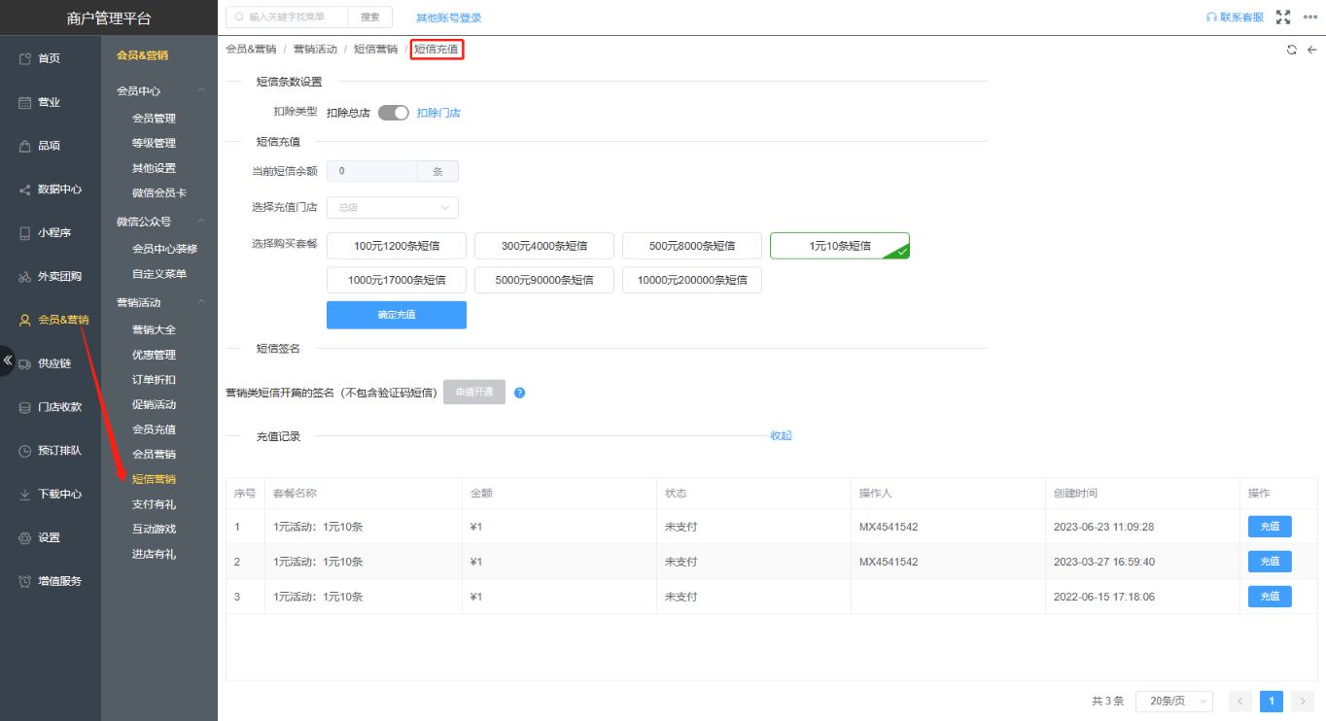Click the 短信营销 breadcrumb

pyautogui.click(x=375, y=49)
